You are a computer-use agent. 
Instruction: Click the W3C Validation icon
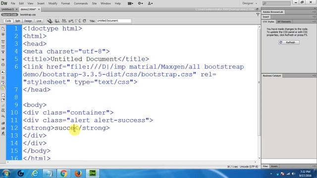pyautogui.click(x=71, y=21)
